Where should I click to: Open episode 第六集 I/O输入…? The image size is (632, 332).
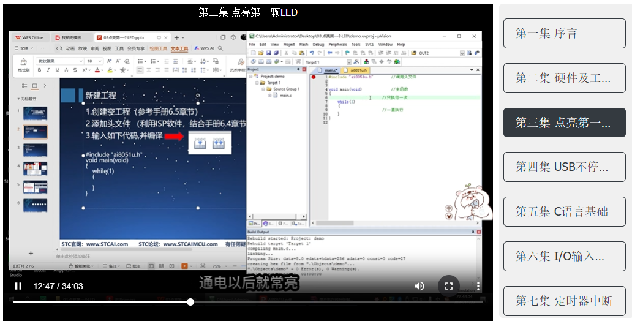tap(564, 256)
